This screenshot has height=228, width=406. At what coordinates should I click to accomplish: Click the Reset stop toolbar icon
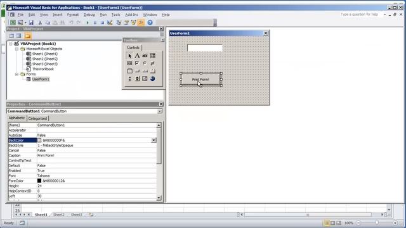[x=102, y=23]
